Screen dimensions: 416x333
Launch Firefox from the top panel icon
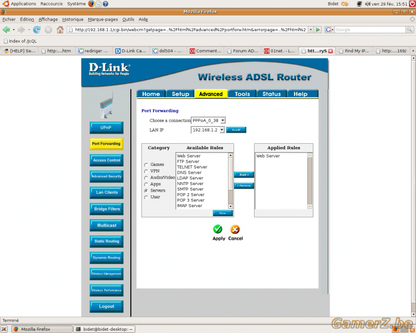click(92, 4)
